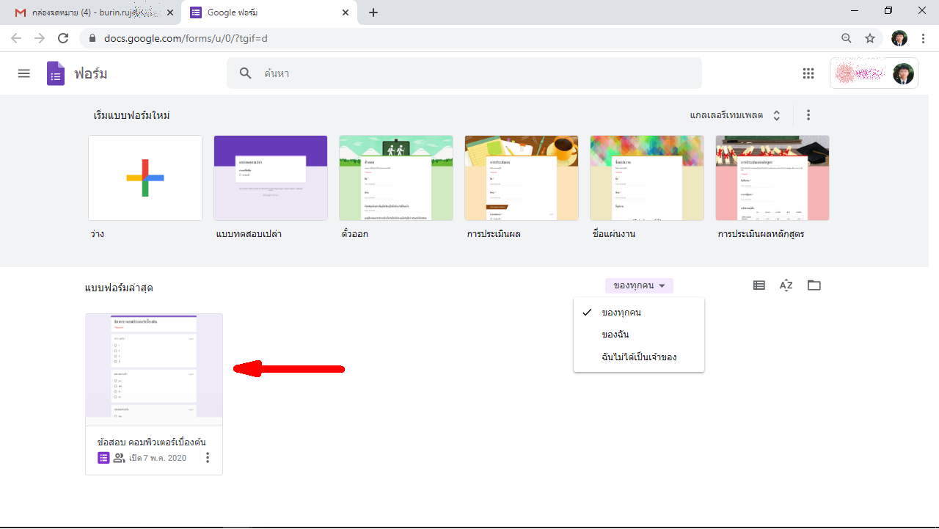Viewport: 939px width, 529px height.
Task: Open the Google account profile picture
Action: tap(903, 73)
